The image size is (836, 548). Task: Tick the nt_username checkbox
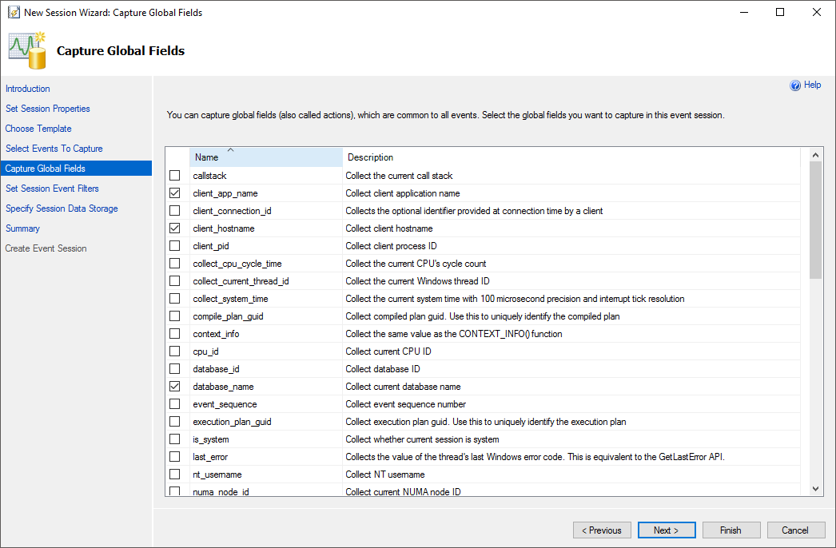(x=175, y=475)
